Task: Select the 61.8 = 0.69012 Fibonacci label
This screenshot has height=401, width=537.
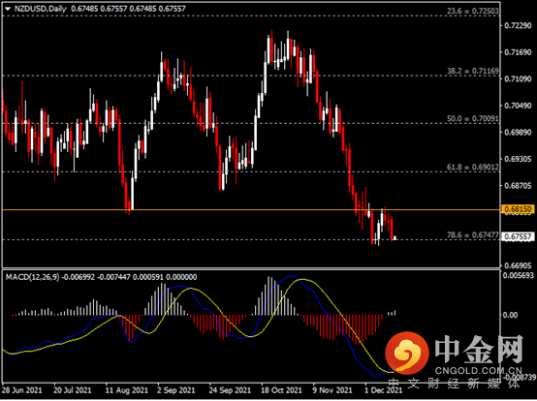Action: coord(473,167)
